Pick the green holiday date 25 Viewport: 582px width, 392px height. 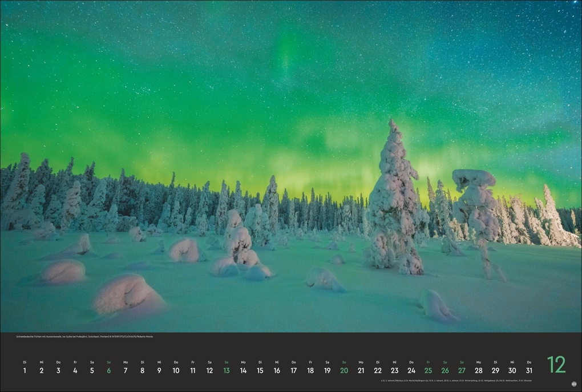pyautogui.click(x=428, y=370)
